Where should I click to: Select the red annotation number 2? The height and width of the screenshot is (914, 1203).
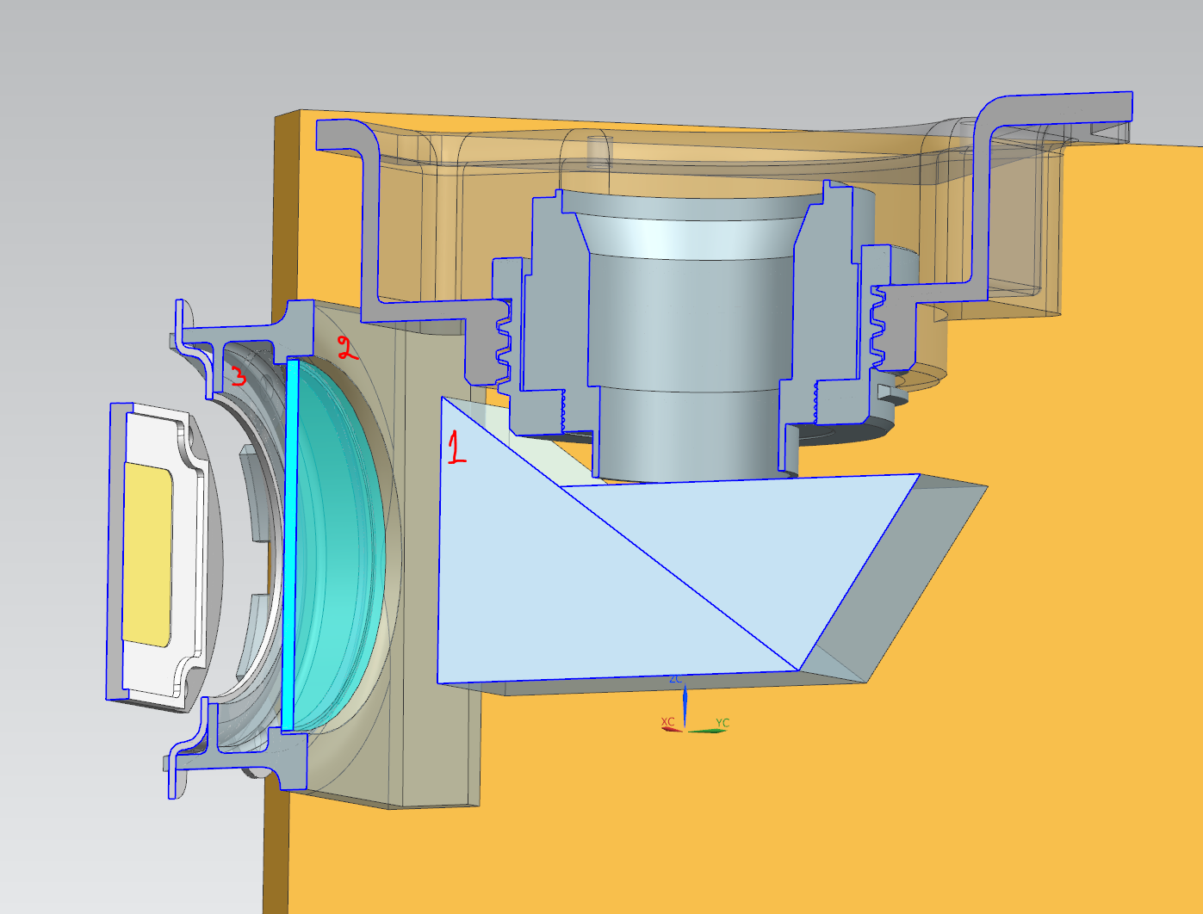click(346, 349)
